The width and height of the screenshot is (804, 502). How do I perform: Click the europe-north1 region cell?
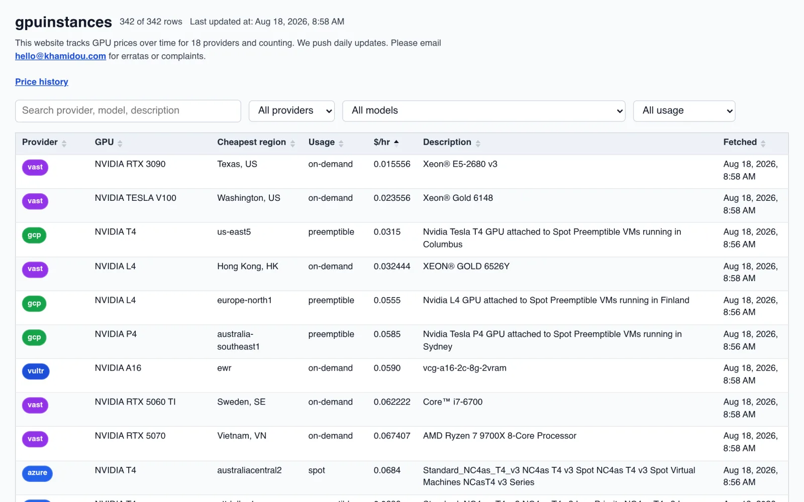pos(244,300)
